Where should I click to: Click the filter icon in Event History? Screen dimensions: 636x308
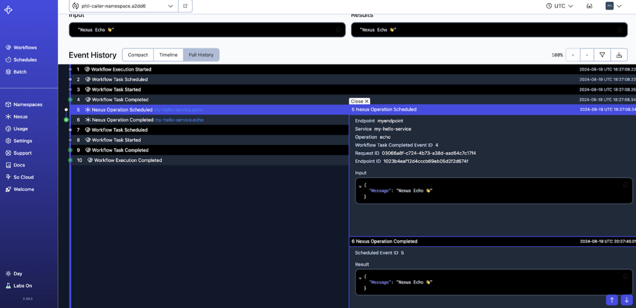coord(602,55)
